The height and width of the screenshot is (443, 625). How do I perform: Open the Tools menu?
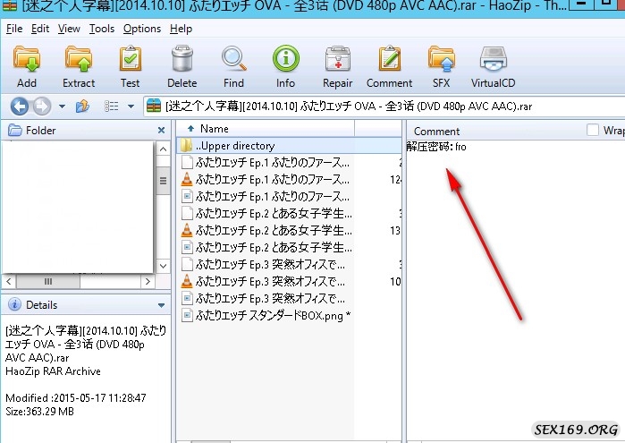click(x=102, y=29)
